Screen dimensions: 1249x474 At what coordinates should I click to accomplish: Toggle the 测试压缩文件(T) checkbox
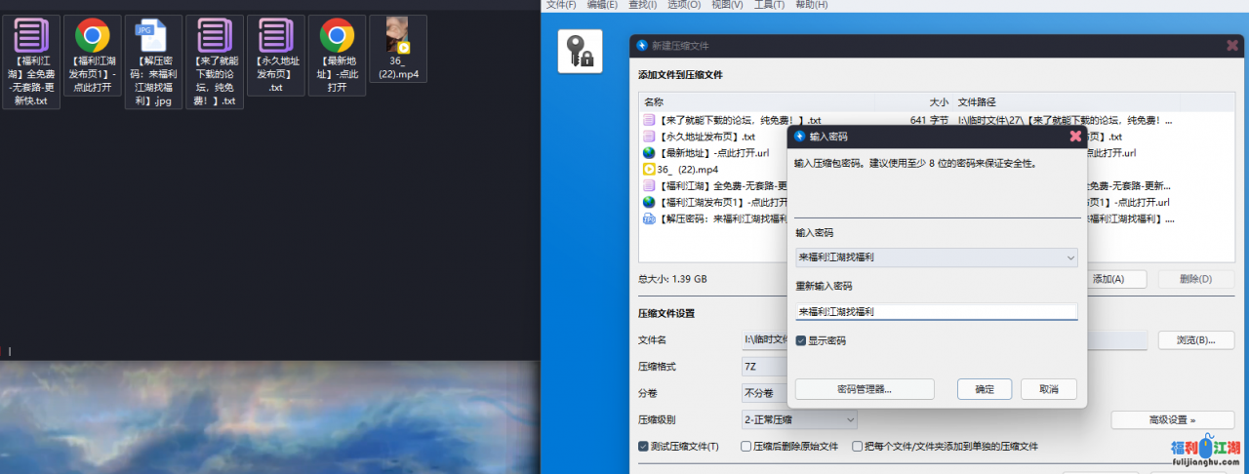pyautogui.click(x=643, y=446)
